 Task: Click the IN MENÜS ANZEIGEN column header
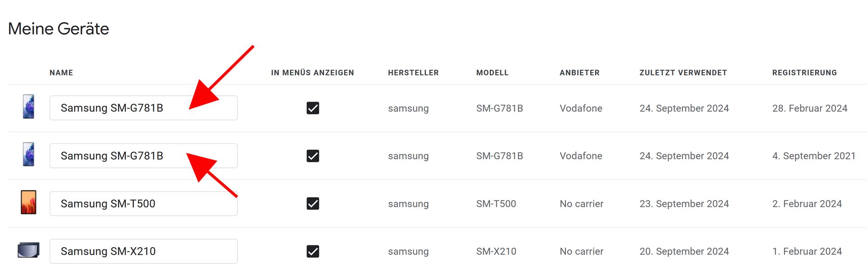(x=312, y=73)
